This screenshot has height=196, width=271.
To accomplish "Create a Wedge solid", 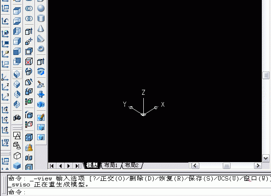I will point(41,38).
